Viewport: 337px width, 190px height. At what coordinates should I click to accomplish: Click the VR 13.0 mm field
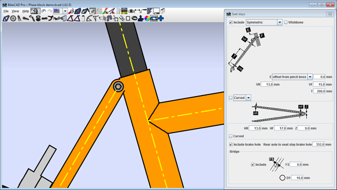(267, 85)
